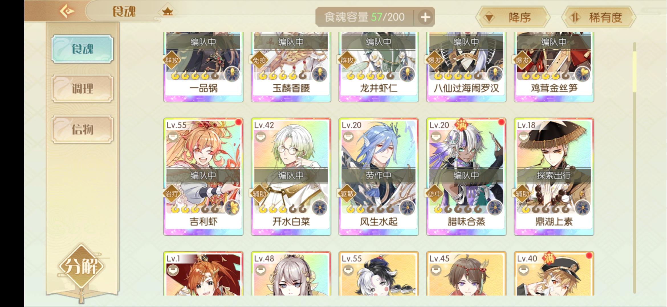Open the 八仙过海闹罗汉 card
Screen dimensions: 667x307
(x=466, y=67)
